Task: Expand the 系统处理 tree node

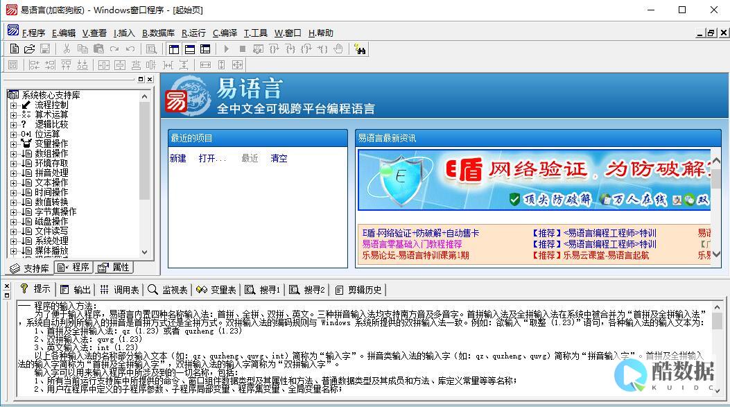Action: point(13,241)
